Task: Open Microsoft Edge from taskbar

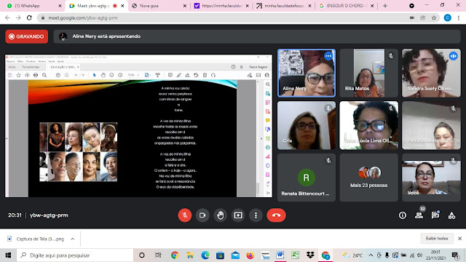Action: pos(205,255)
